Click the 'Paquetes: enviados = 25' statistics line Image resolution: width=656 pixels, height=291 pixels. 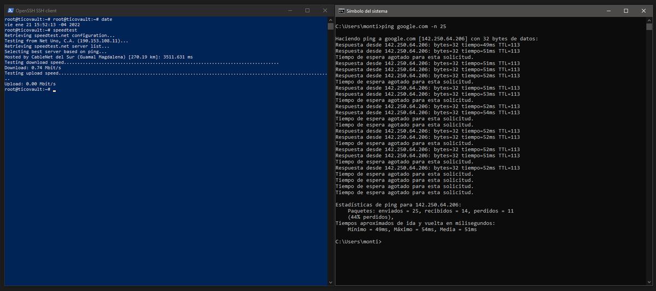(431, 211)
